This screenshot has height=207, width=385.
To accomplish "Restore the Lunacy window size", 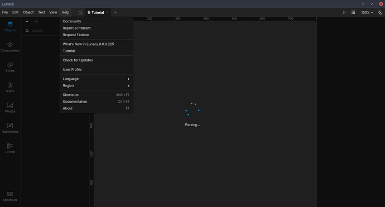I will (x=372, y=4).
